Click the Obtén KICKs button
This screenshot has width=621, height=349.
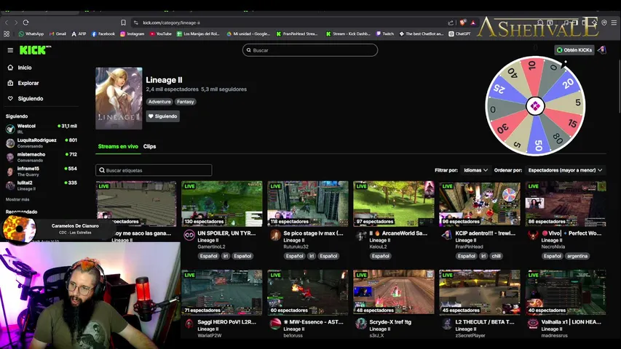(x=574, y=50)
